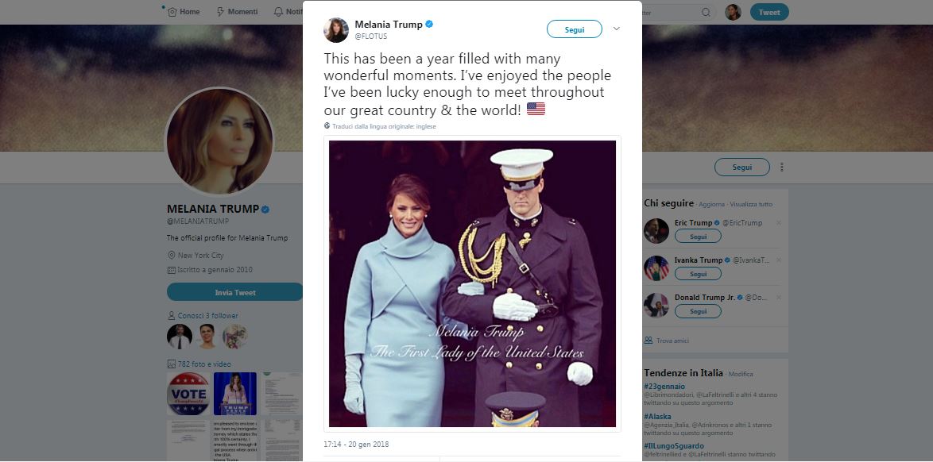Image resolution: width=933 pixels, height=462 pixels.
Task: Click the translate tweet globe icon
Action: point(327,126)
